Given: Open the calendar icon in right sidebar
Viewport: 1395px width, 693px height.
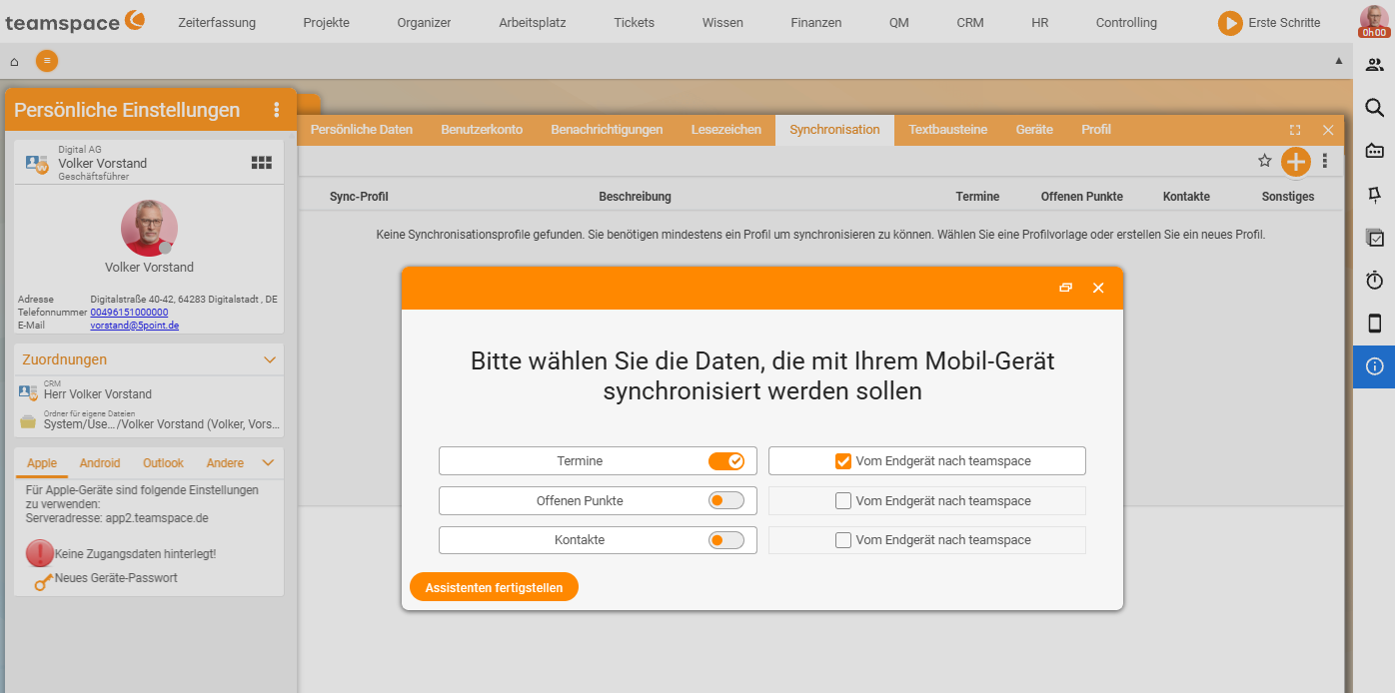Looking at the screenshot, I should [x=1374, y=151].
